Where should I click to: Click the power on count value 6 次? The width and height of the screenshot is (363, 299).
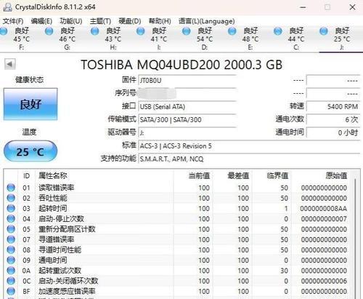(333, 119)
